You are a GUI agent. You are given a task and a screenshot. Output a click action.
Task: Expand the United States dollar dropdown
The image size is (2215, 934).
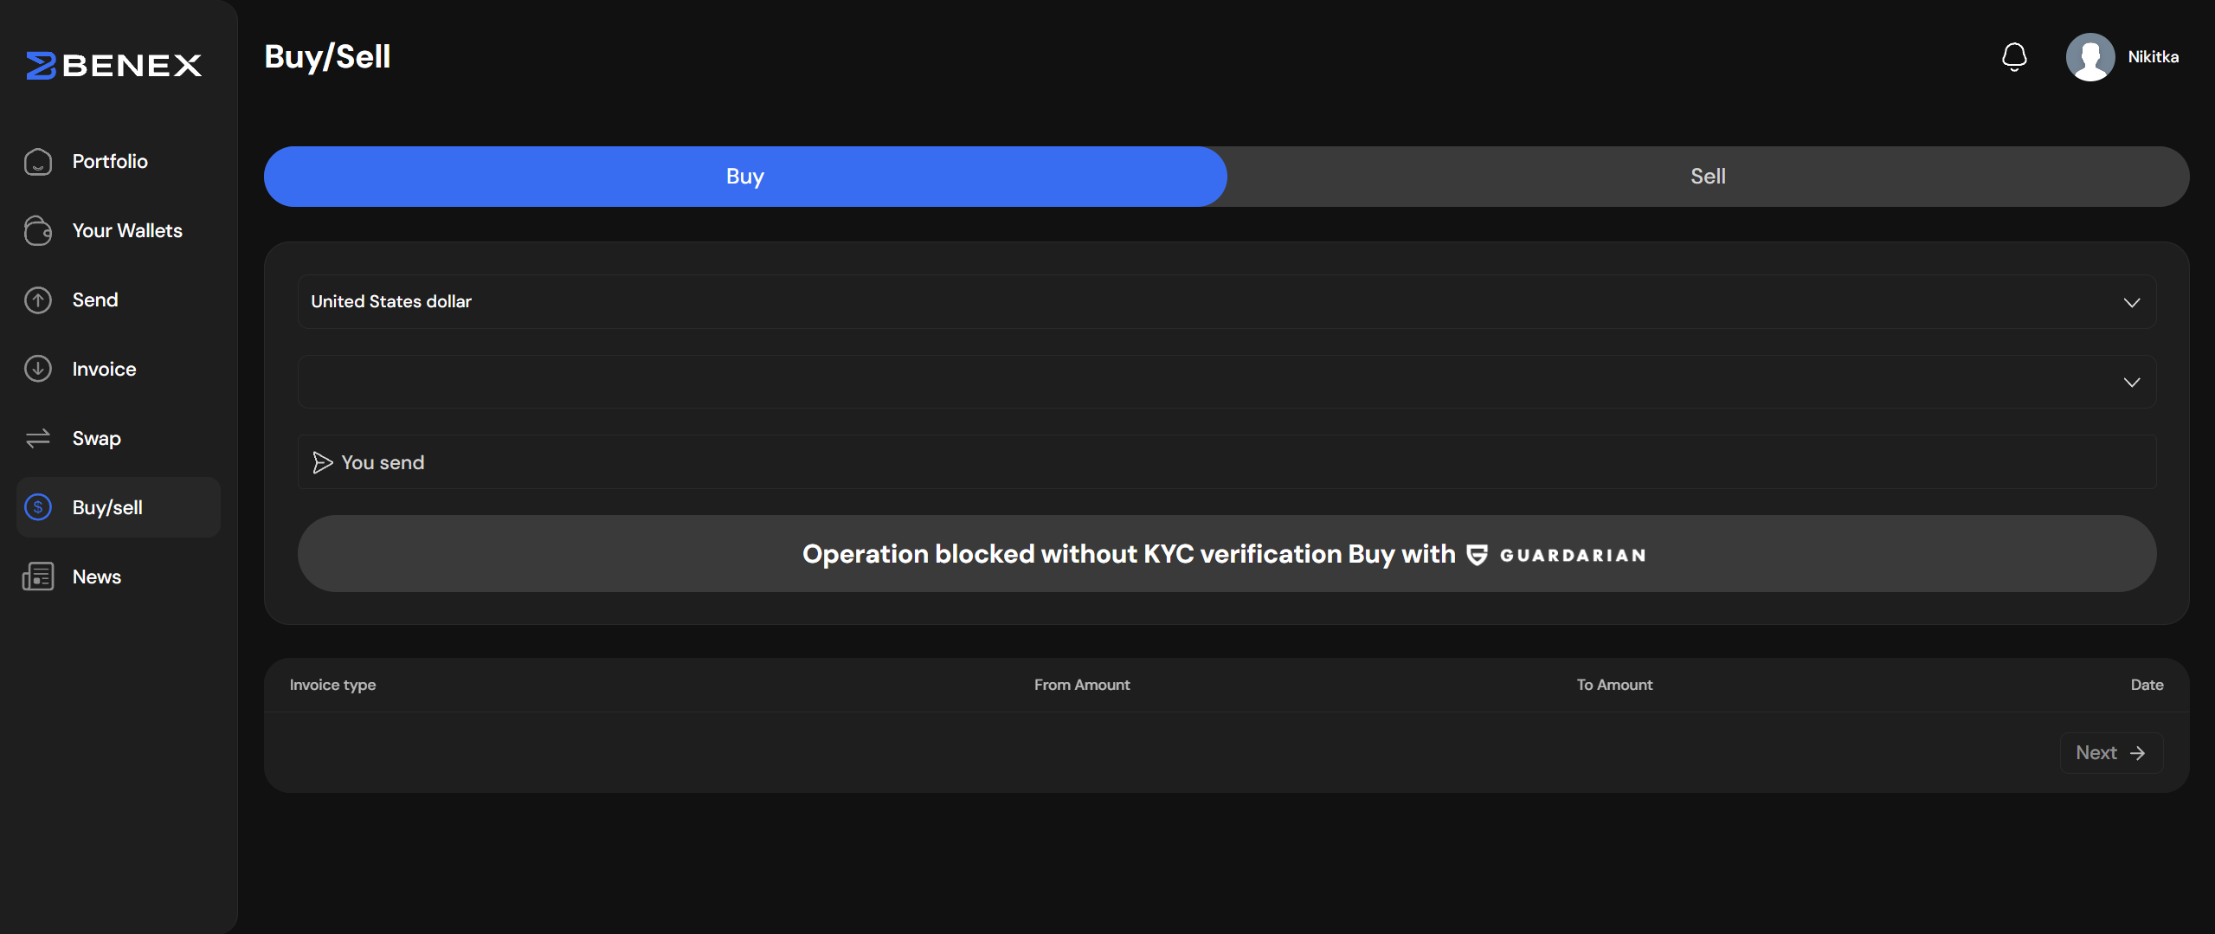coord(1212,302)
